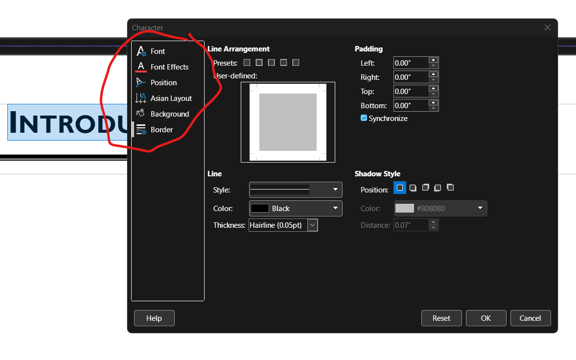Cast shadow to bottom right position
Screen dimensions: 576x360
[x=413, y=188]
